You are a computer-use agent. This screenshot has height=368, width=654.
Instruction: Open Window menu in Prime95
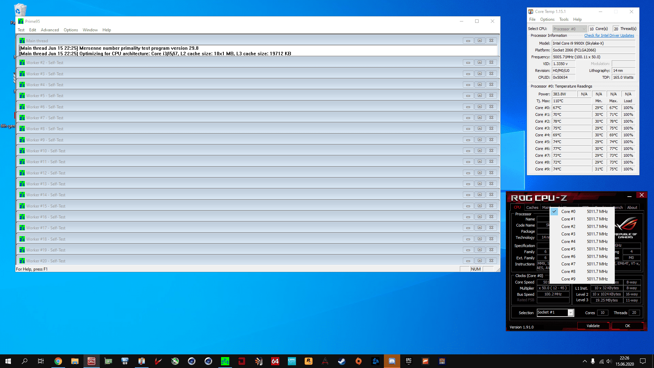pos(90,30)
